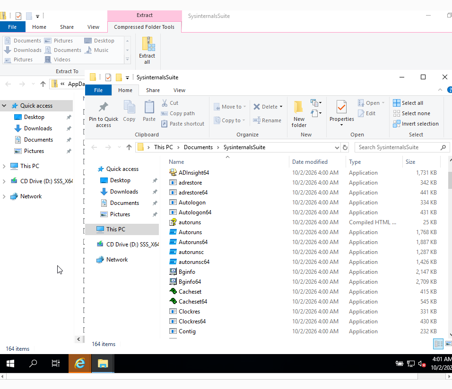Click Extract all in Compressed Folder Tools
Image resolution: width=452 pixels, height=389 pixels.
[x=147, y=51]
